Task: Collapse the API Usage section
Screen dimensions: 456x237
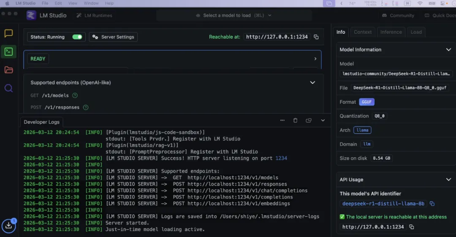Action: click(x=448, y=180)
